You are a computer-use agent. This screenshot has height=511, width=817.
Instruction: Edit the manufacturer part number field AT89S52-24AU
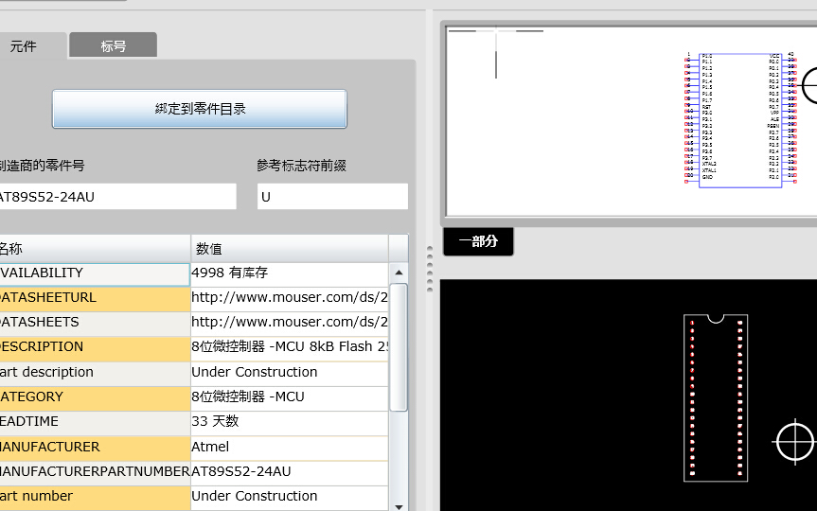(x=117, y=197)
